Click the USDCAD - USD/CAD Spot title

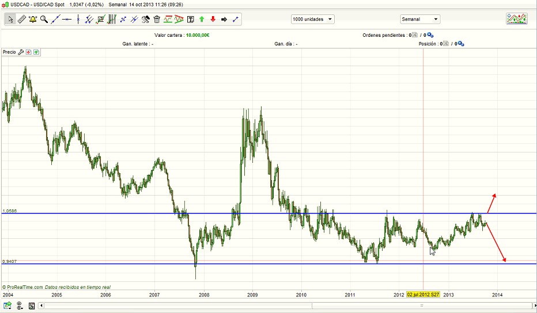[x=37, y=5]
